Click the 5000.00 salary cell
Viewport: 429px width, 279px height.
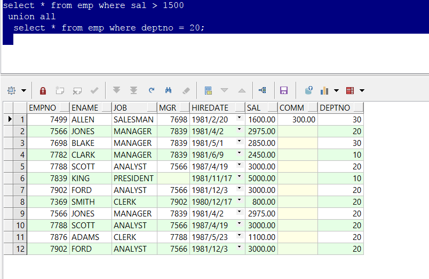click(261, 179)
